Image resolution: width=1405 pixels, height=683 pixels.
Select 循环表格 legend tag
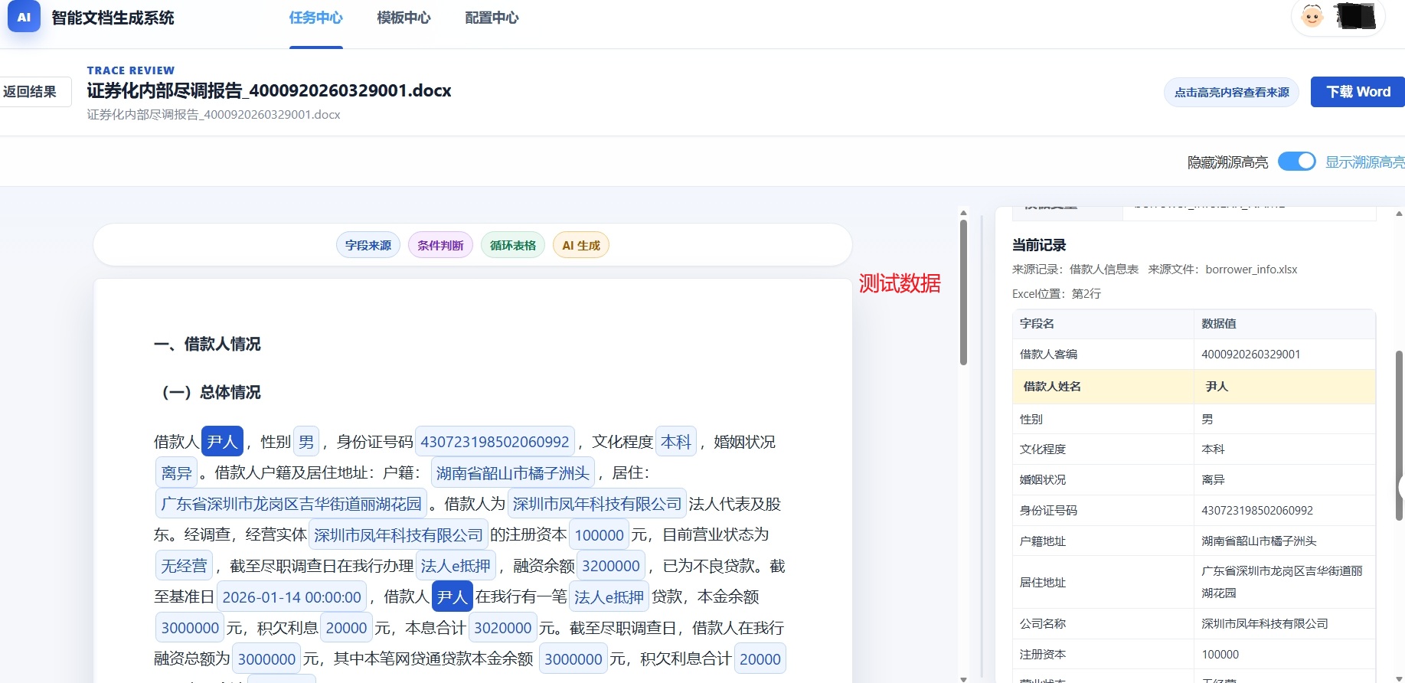pyautogui.click(x=513, y=245)
